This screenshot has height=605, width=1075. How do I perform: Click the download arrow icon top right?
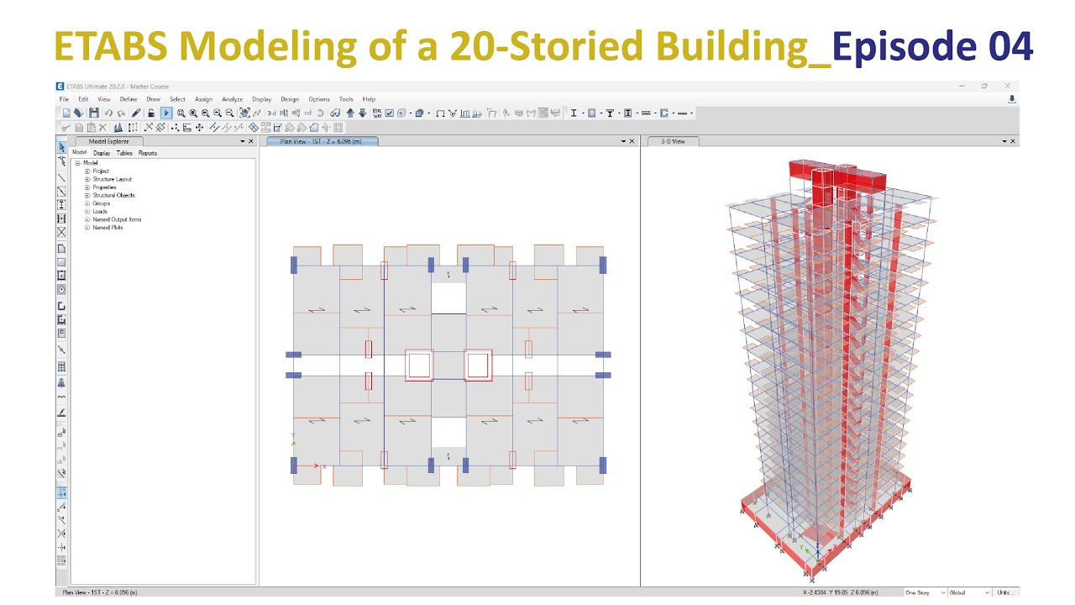tap(1012, 99)
